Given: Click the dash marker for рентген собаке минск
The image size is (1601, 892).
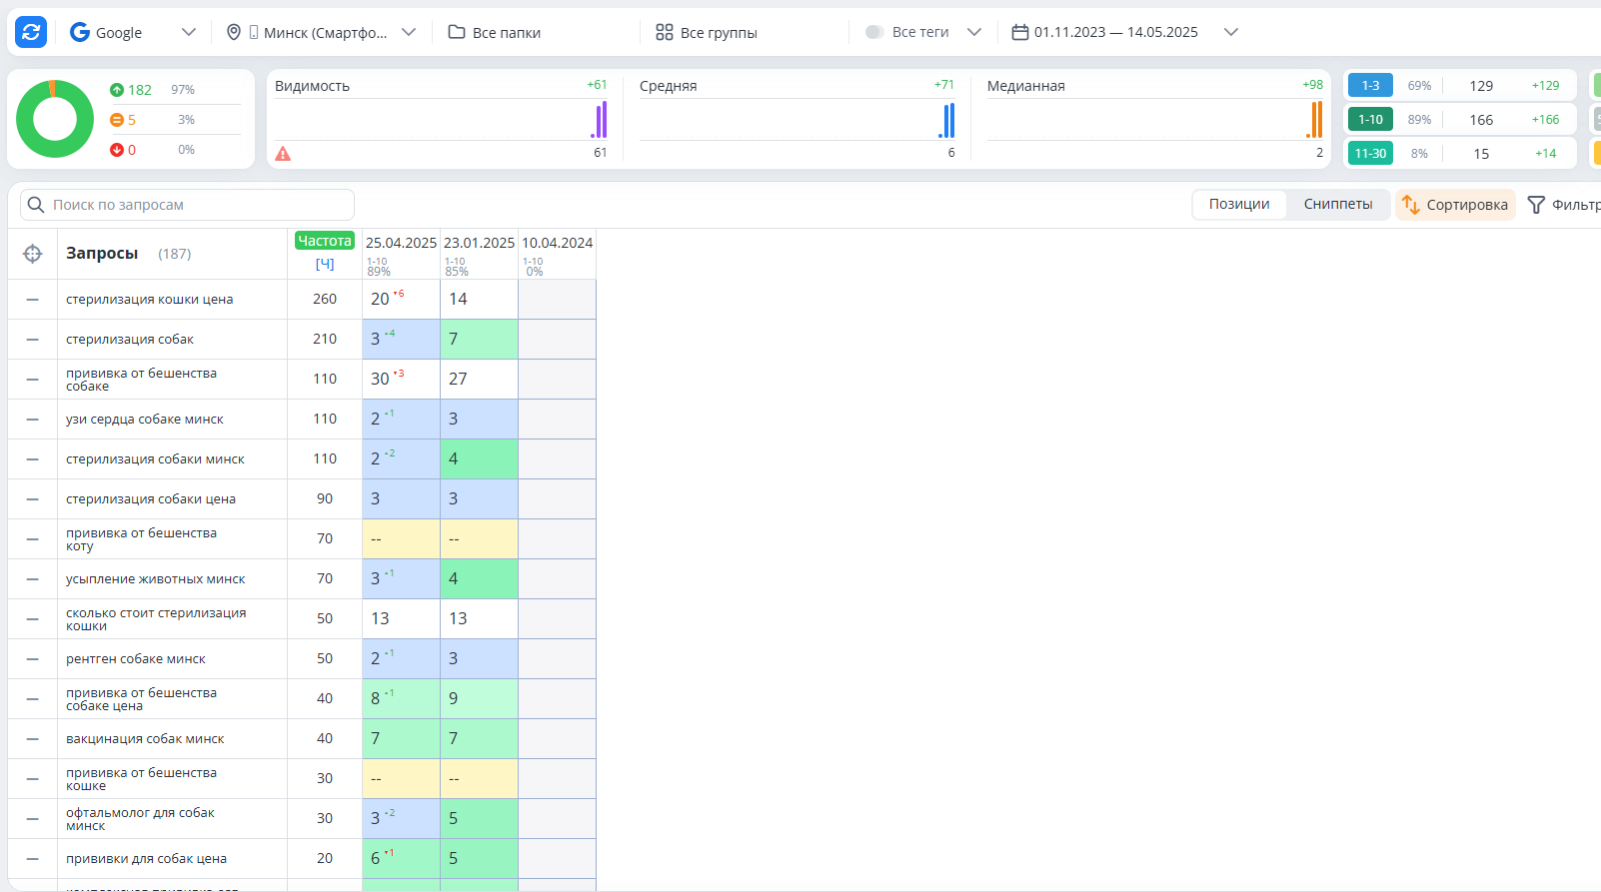Looking at the screenshot, I should coord(33,659).
